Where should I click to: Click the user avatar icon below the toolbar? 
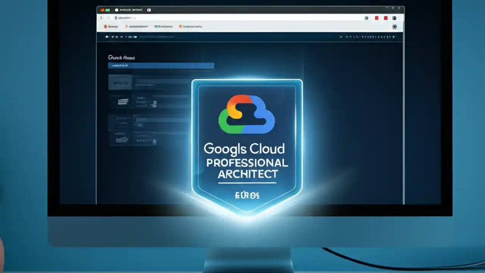(x=394, y=27)
